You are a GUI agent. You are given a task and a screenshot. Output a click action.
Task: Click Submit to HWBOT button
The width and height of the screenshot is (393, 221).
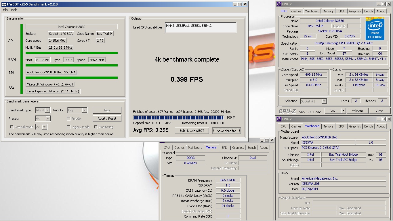click(x=192, y=131)
